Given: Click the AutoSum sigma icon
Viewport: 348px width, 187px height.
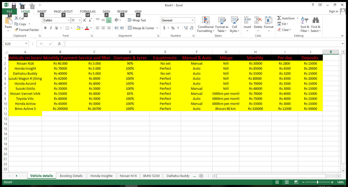Looking at the screenshot, I should [x=279, y=18].
